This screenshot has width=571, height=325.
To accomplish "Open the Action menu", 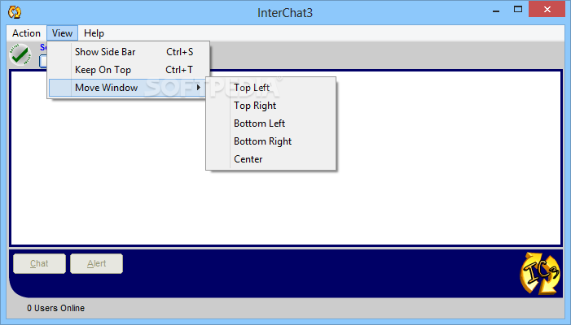I will coord(26,33).
